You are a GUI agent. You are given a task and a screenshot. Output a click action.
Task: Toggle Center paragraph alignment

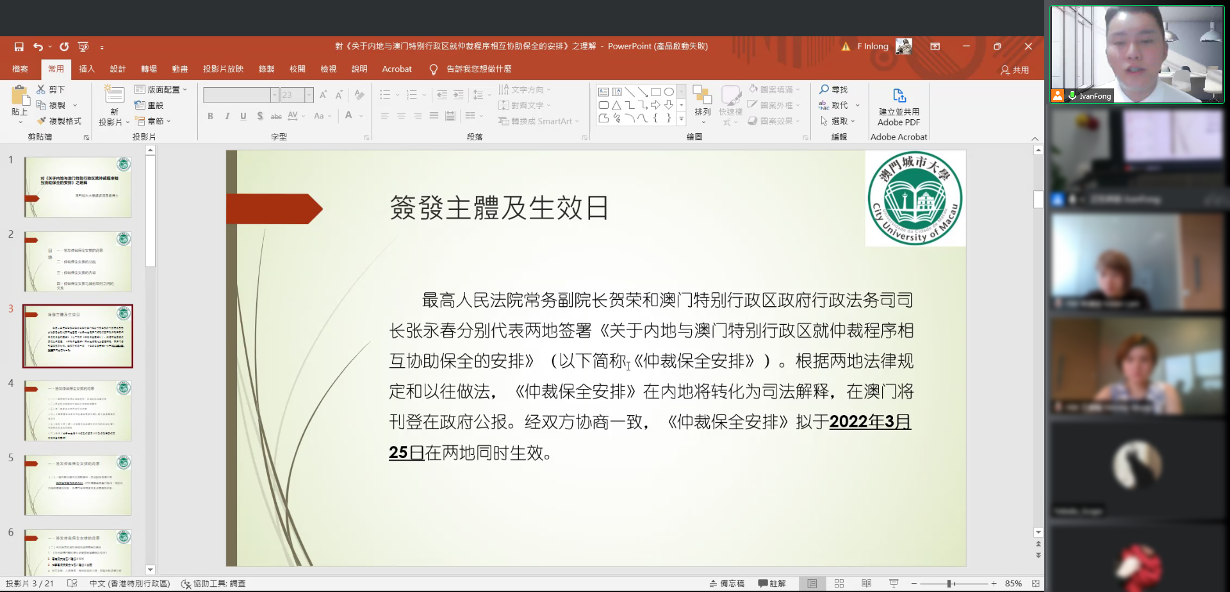(401, 116)
